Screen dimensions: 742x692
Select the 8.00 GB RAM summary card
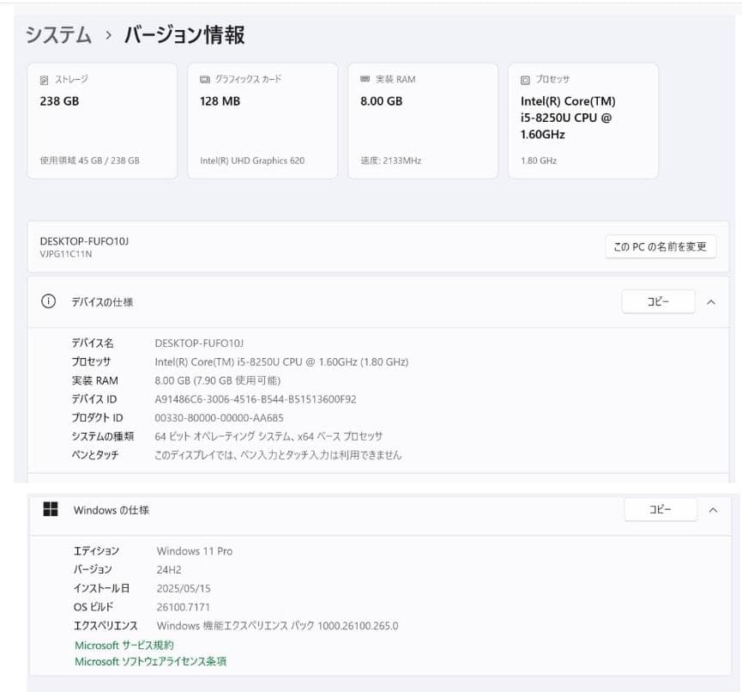pyautogui.click(x=421, y=120)
